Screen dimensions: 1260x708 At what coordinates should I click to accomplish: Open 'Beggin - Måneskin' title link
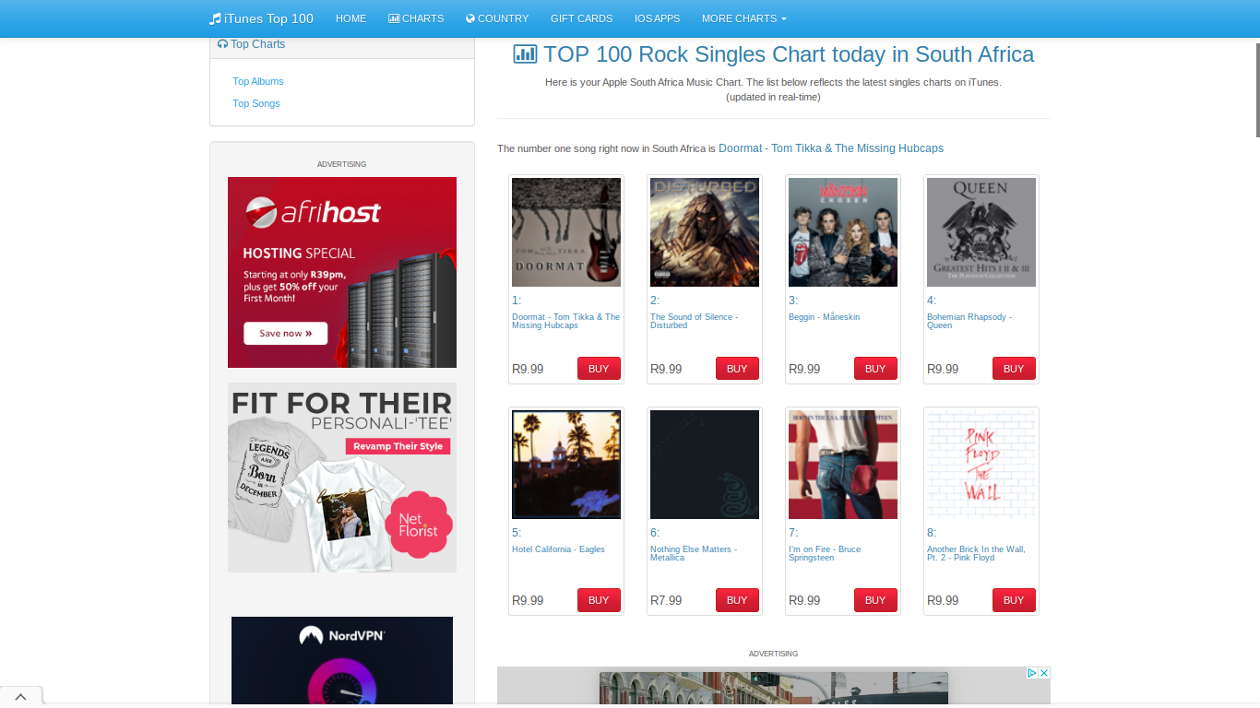824,317
